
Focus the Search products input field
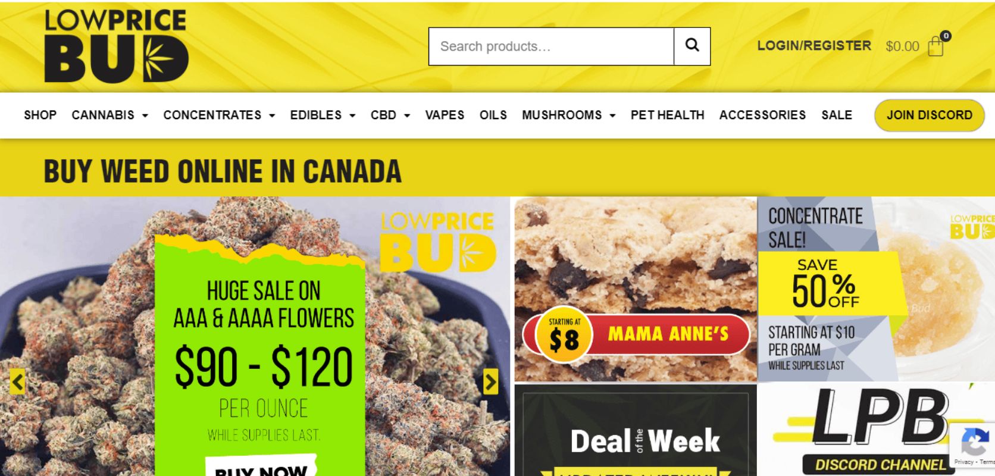[551, 46]
